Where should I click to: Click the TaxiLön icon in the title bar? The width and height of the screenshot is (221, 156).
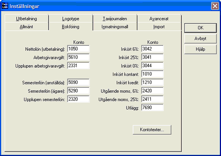(5, 6)
